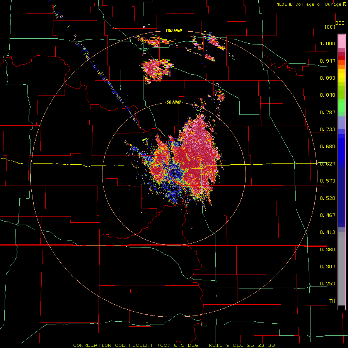348x348 pixels.
Task: Click the 0.413 scale value
Action: point(328,232)
